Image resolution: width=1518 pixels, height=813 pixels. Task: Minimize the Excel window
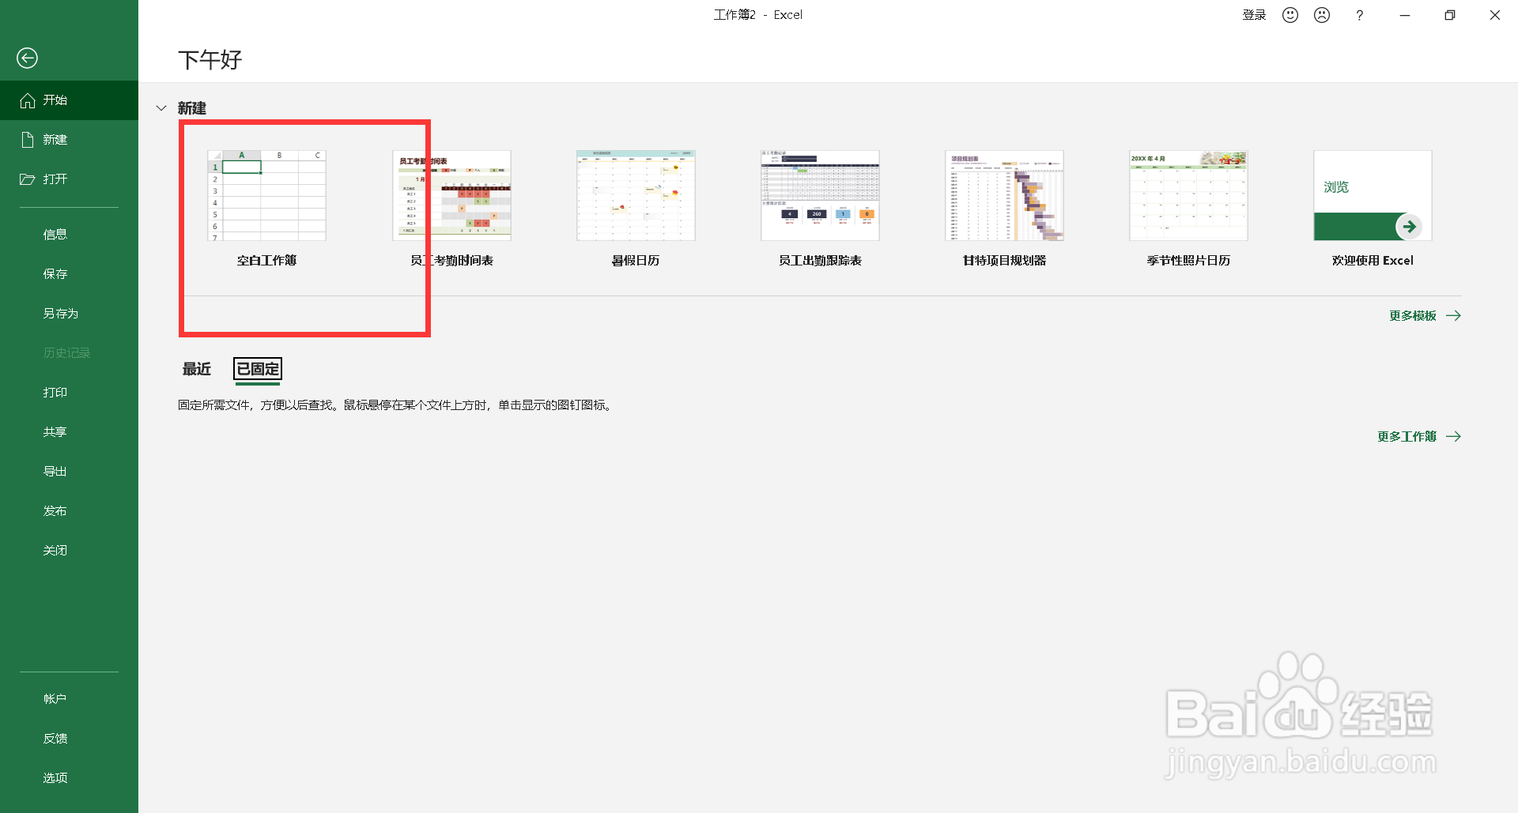coord(1405,15)
